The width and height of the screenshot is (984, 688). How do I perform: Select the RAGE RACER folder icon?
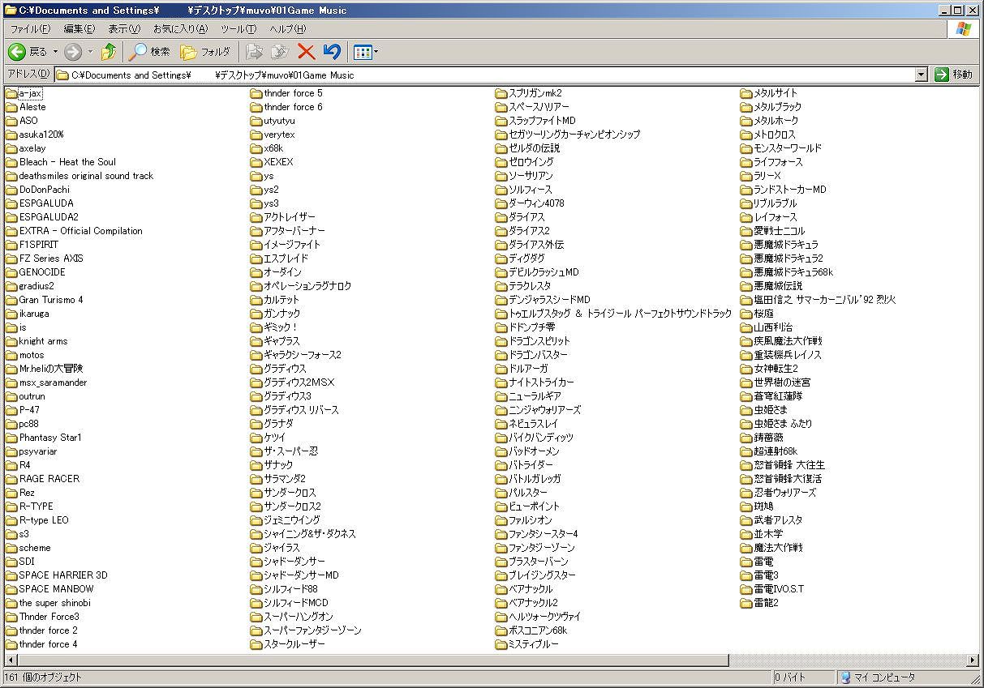[11, 479]
